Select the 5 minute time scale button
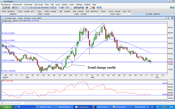The height and width of the screenshot is (109, 175). point(28,8)
